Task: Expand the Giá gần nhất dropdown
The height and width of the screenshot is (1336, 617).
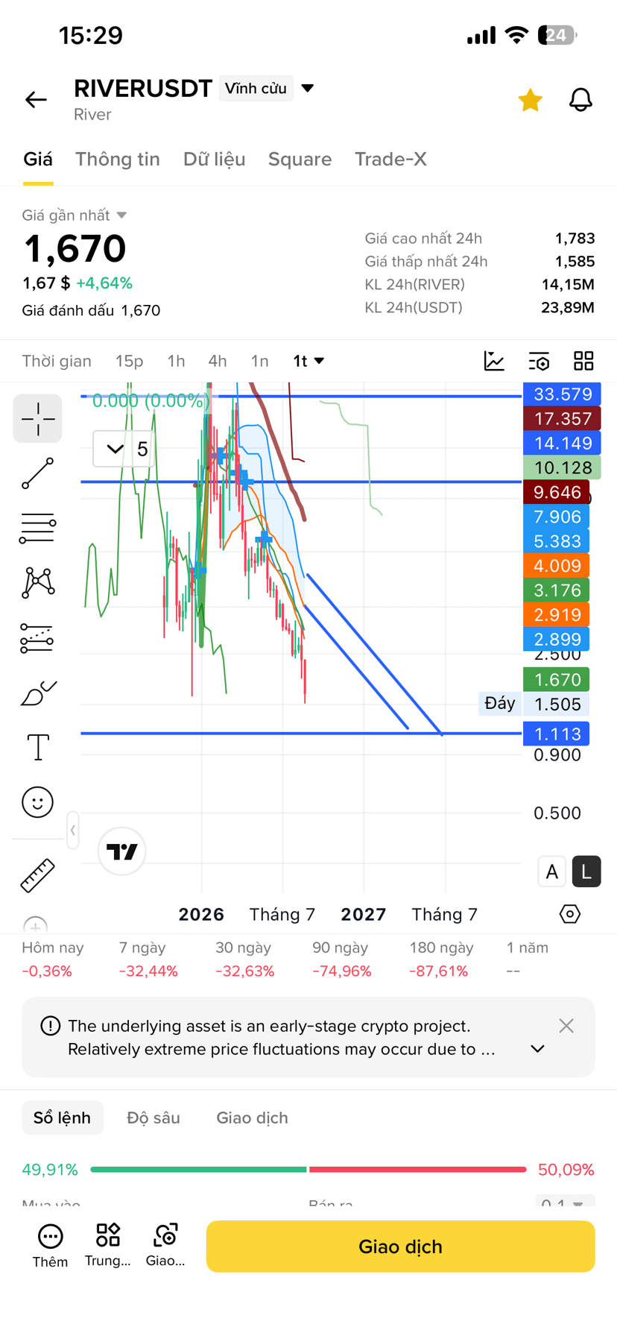Action: coord(75,215)
